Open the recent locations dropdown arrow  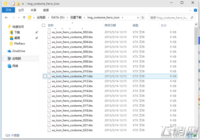point(19,17)
